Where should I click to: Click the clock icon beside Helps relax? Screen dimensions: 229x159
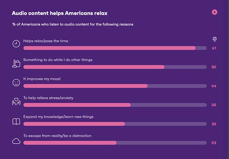coord(16,44)
